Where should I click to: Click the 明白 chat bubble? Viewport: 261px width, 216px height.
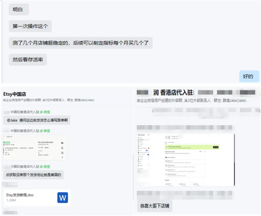click(x=19, y=10)
